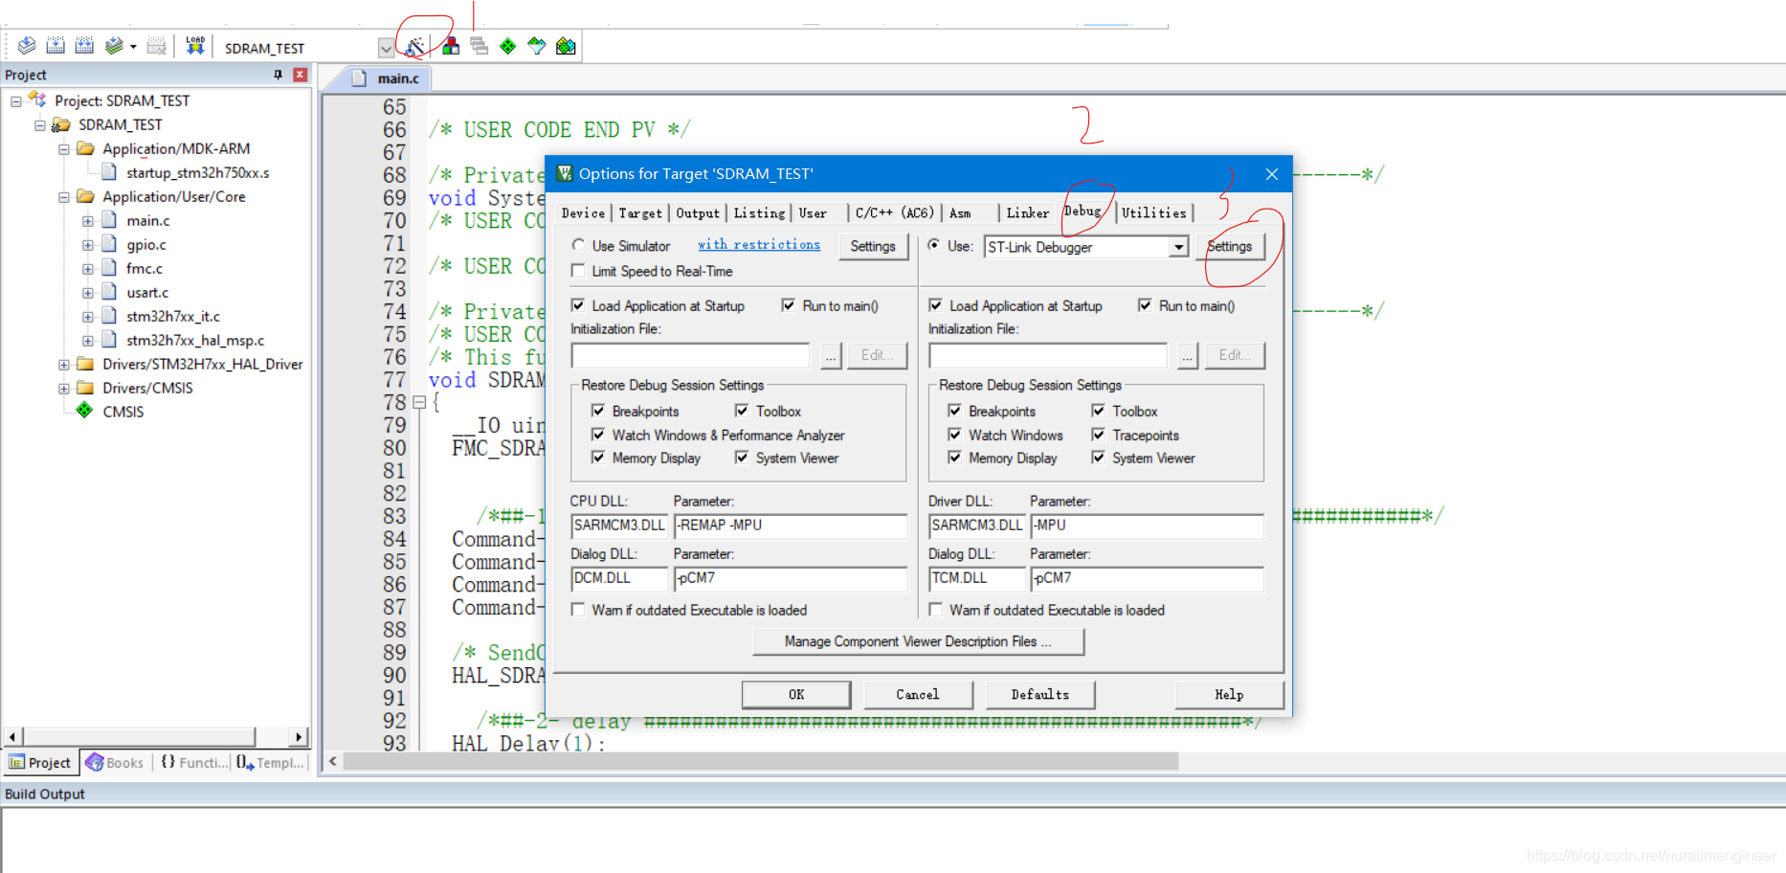Open the SDRAM_TEST target selector dropdown
The width and height of the screenshot is (1786, 873).
386,47
